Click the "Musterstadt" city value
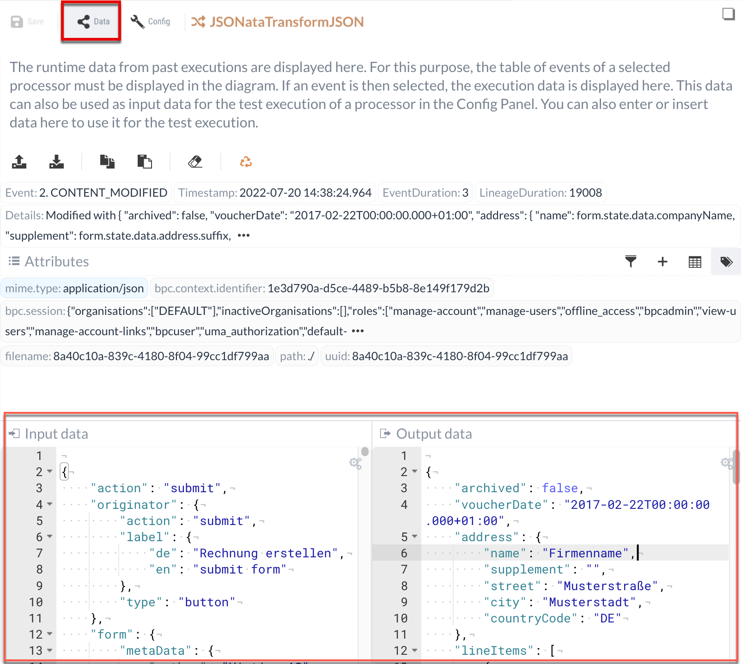 589,602
